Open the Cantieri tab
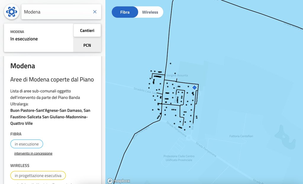The image size is (303, 184). pos(87,30)
